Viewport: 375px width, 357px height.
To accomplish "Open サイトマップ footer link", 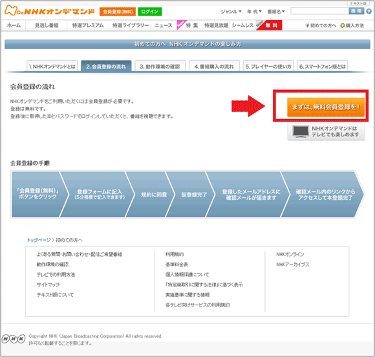I will (x=48, y=285).
